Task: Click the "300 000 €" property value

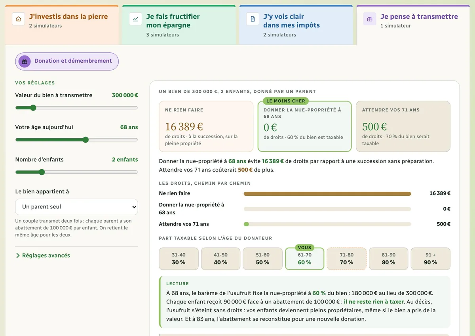Action: (x=125, y=95)
